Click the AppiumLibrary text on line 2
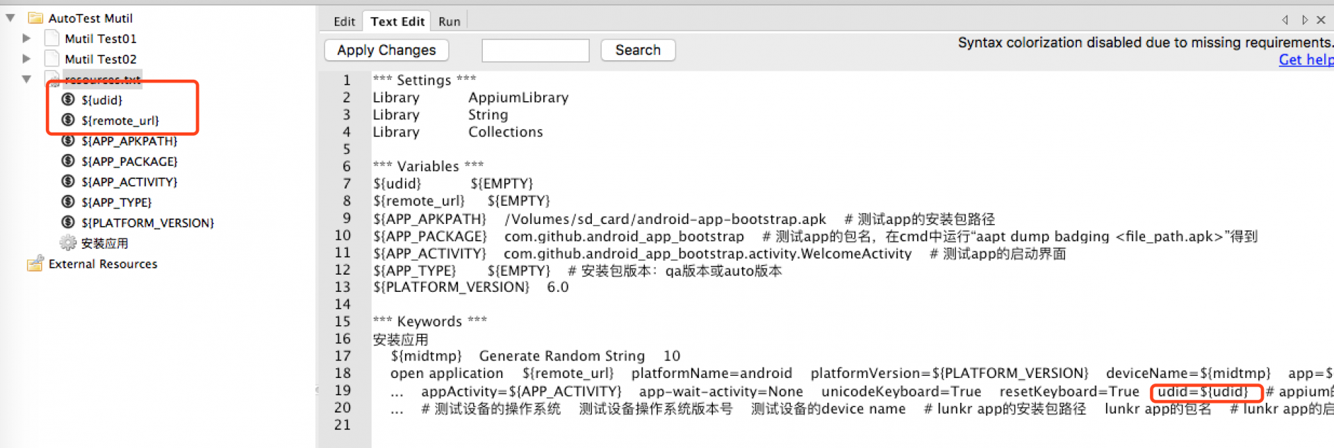1334x448 pixels. point(518,97)
